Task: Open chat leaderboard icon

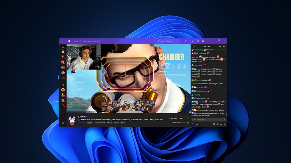Action: 220,47
